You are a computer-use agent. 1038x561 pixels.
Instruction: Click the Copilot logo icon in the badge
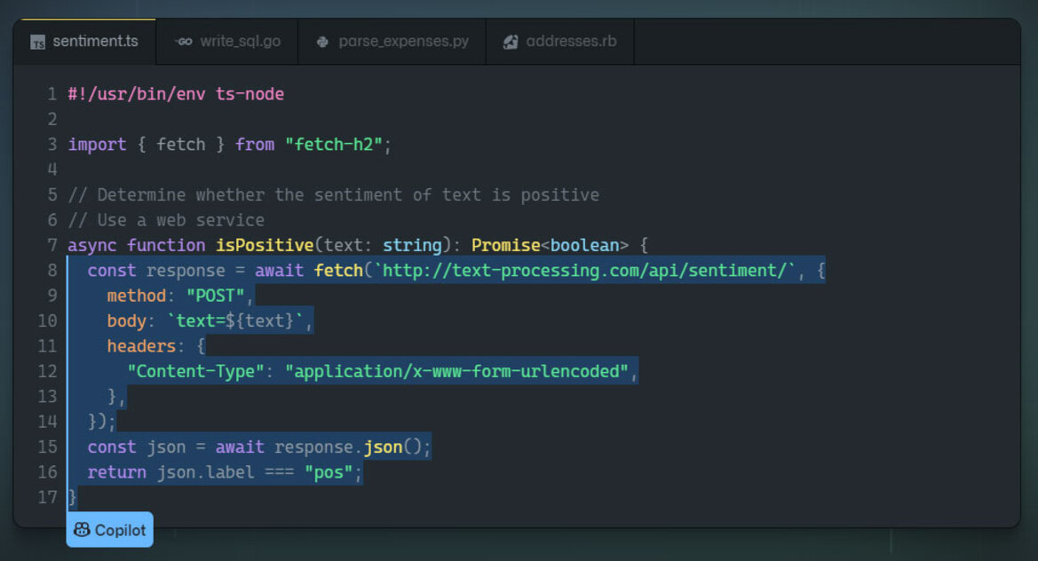coord(82,529)
